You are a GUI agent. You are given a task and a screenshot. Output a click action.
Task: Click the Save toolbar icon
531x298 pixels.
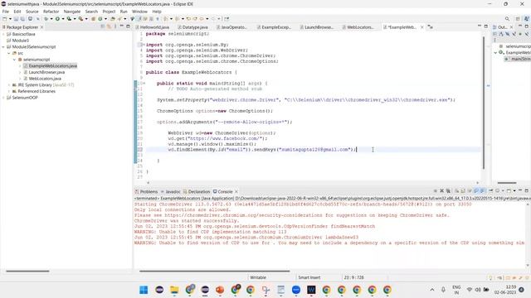click(x=16, y=19)
